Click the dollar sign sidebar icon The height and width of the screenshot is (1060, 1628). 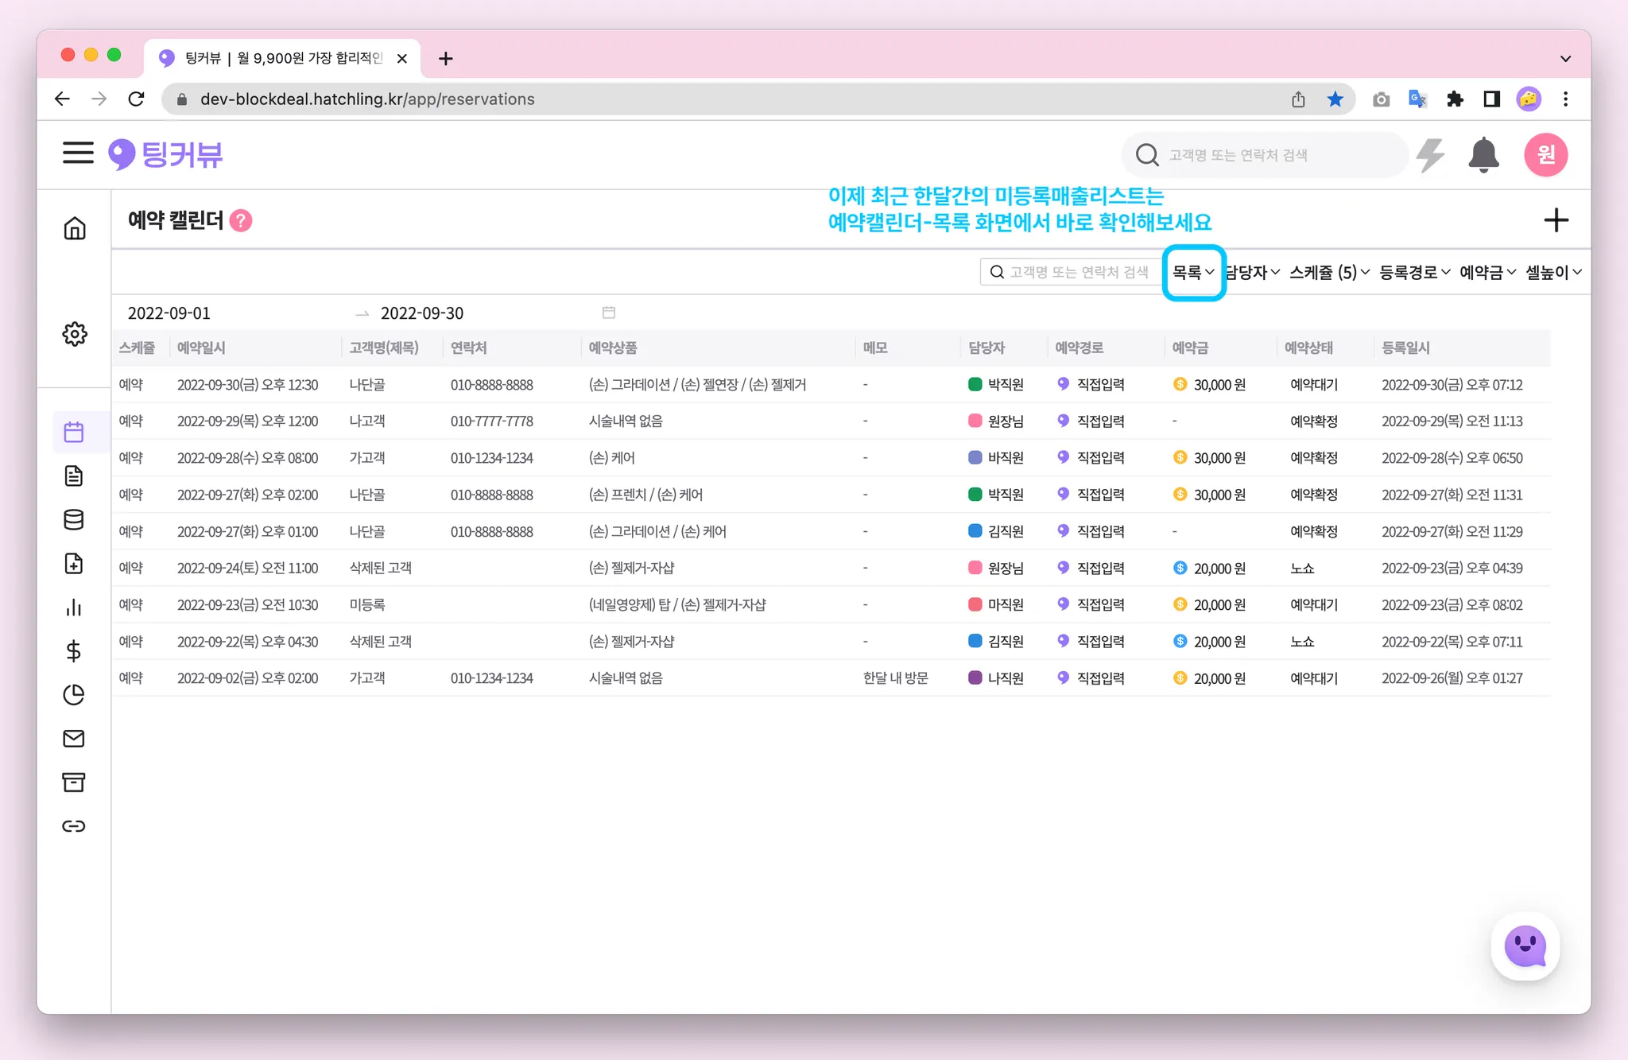[x=74, y=651]
